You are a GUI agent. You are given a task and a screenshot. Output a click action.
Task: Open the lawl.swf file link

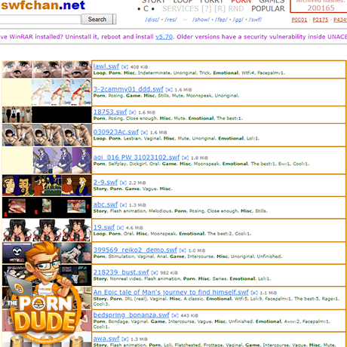coord(106,66)
